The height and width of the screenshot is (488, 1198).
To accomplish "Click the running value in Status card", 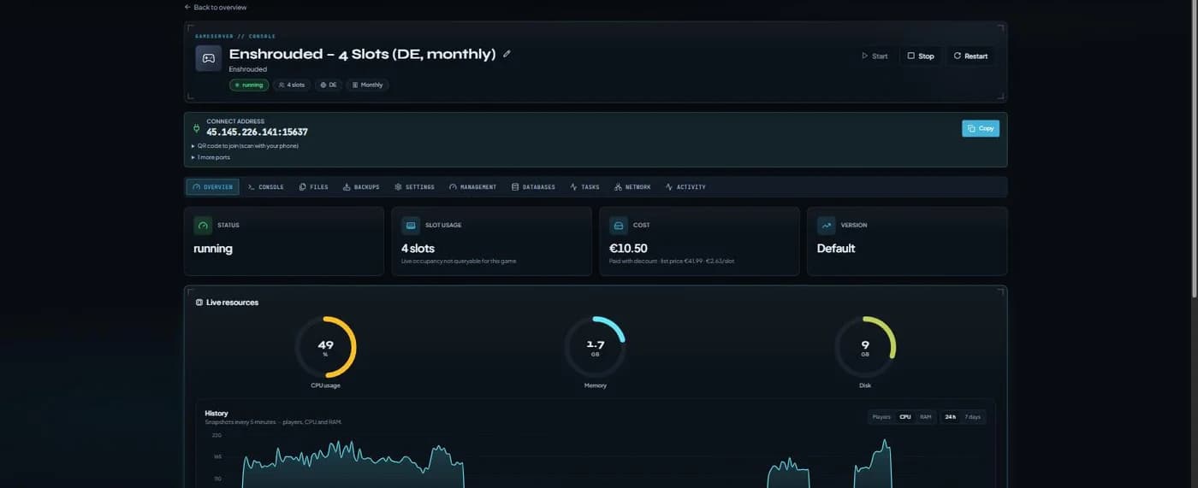I will (x=213, y=249).
